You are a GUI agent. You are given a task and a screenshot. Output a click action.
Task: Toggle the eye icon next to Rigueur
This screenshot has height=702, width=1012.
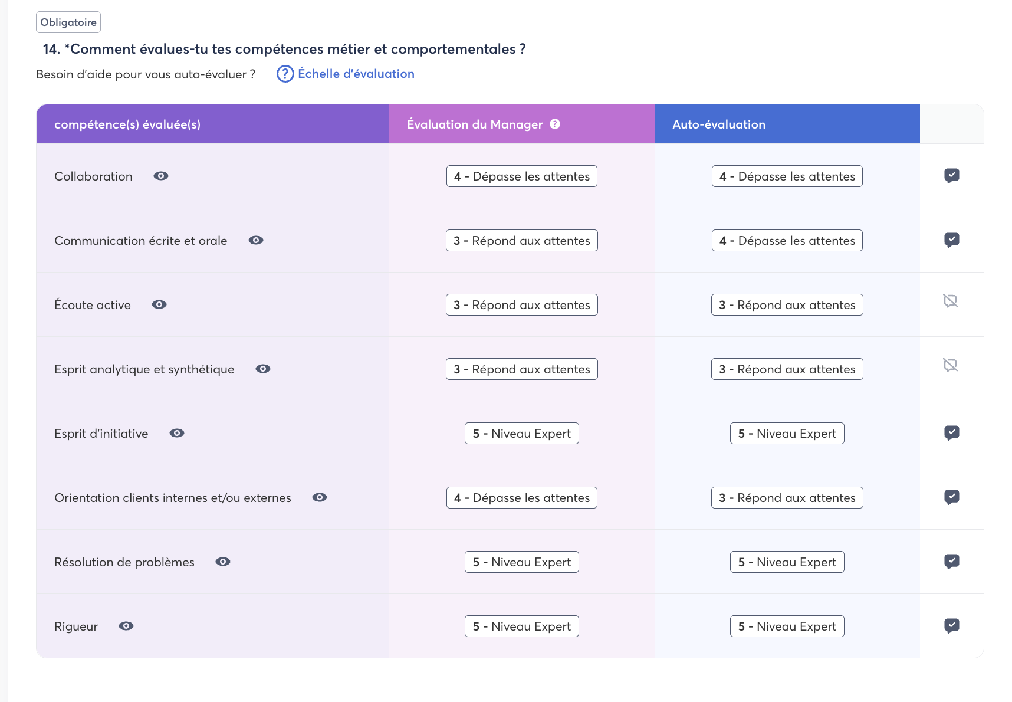[x=126, y=626]
